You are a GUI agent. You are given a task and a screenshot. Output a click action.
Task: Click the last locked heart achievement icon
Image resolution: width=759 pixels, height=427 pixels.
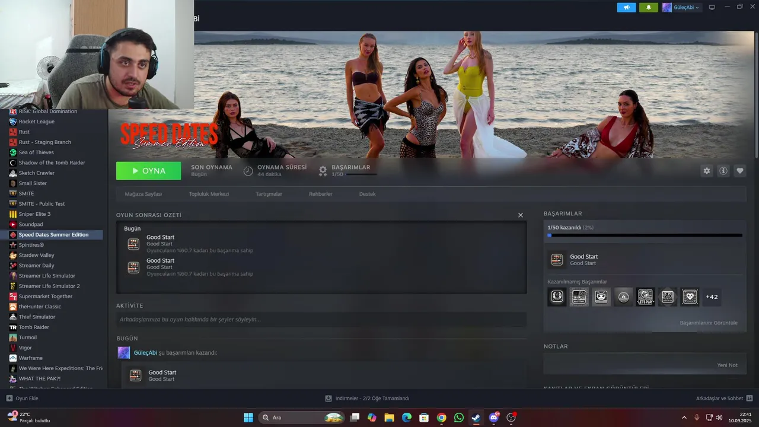tap(690, 297)
